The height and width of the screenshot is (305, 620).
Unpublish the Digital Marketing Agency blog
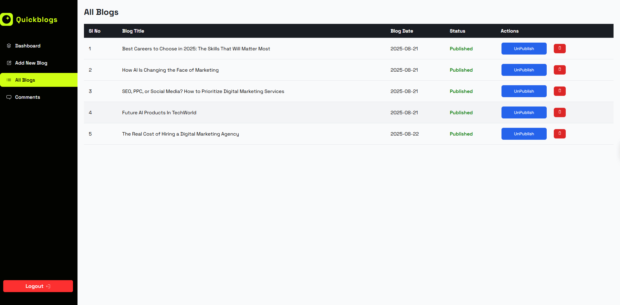point(524,134)
